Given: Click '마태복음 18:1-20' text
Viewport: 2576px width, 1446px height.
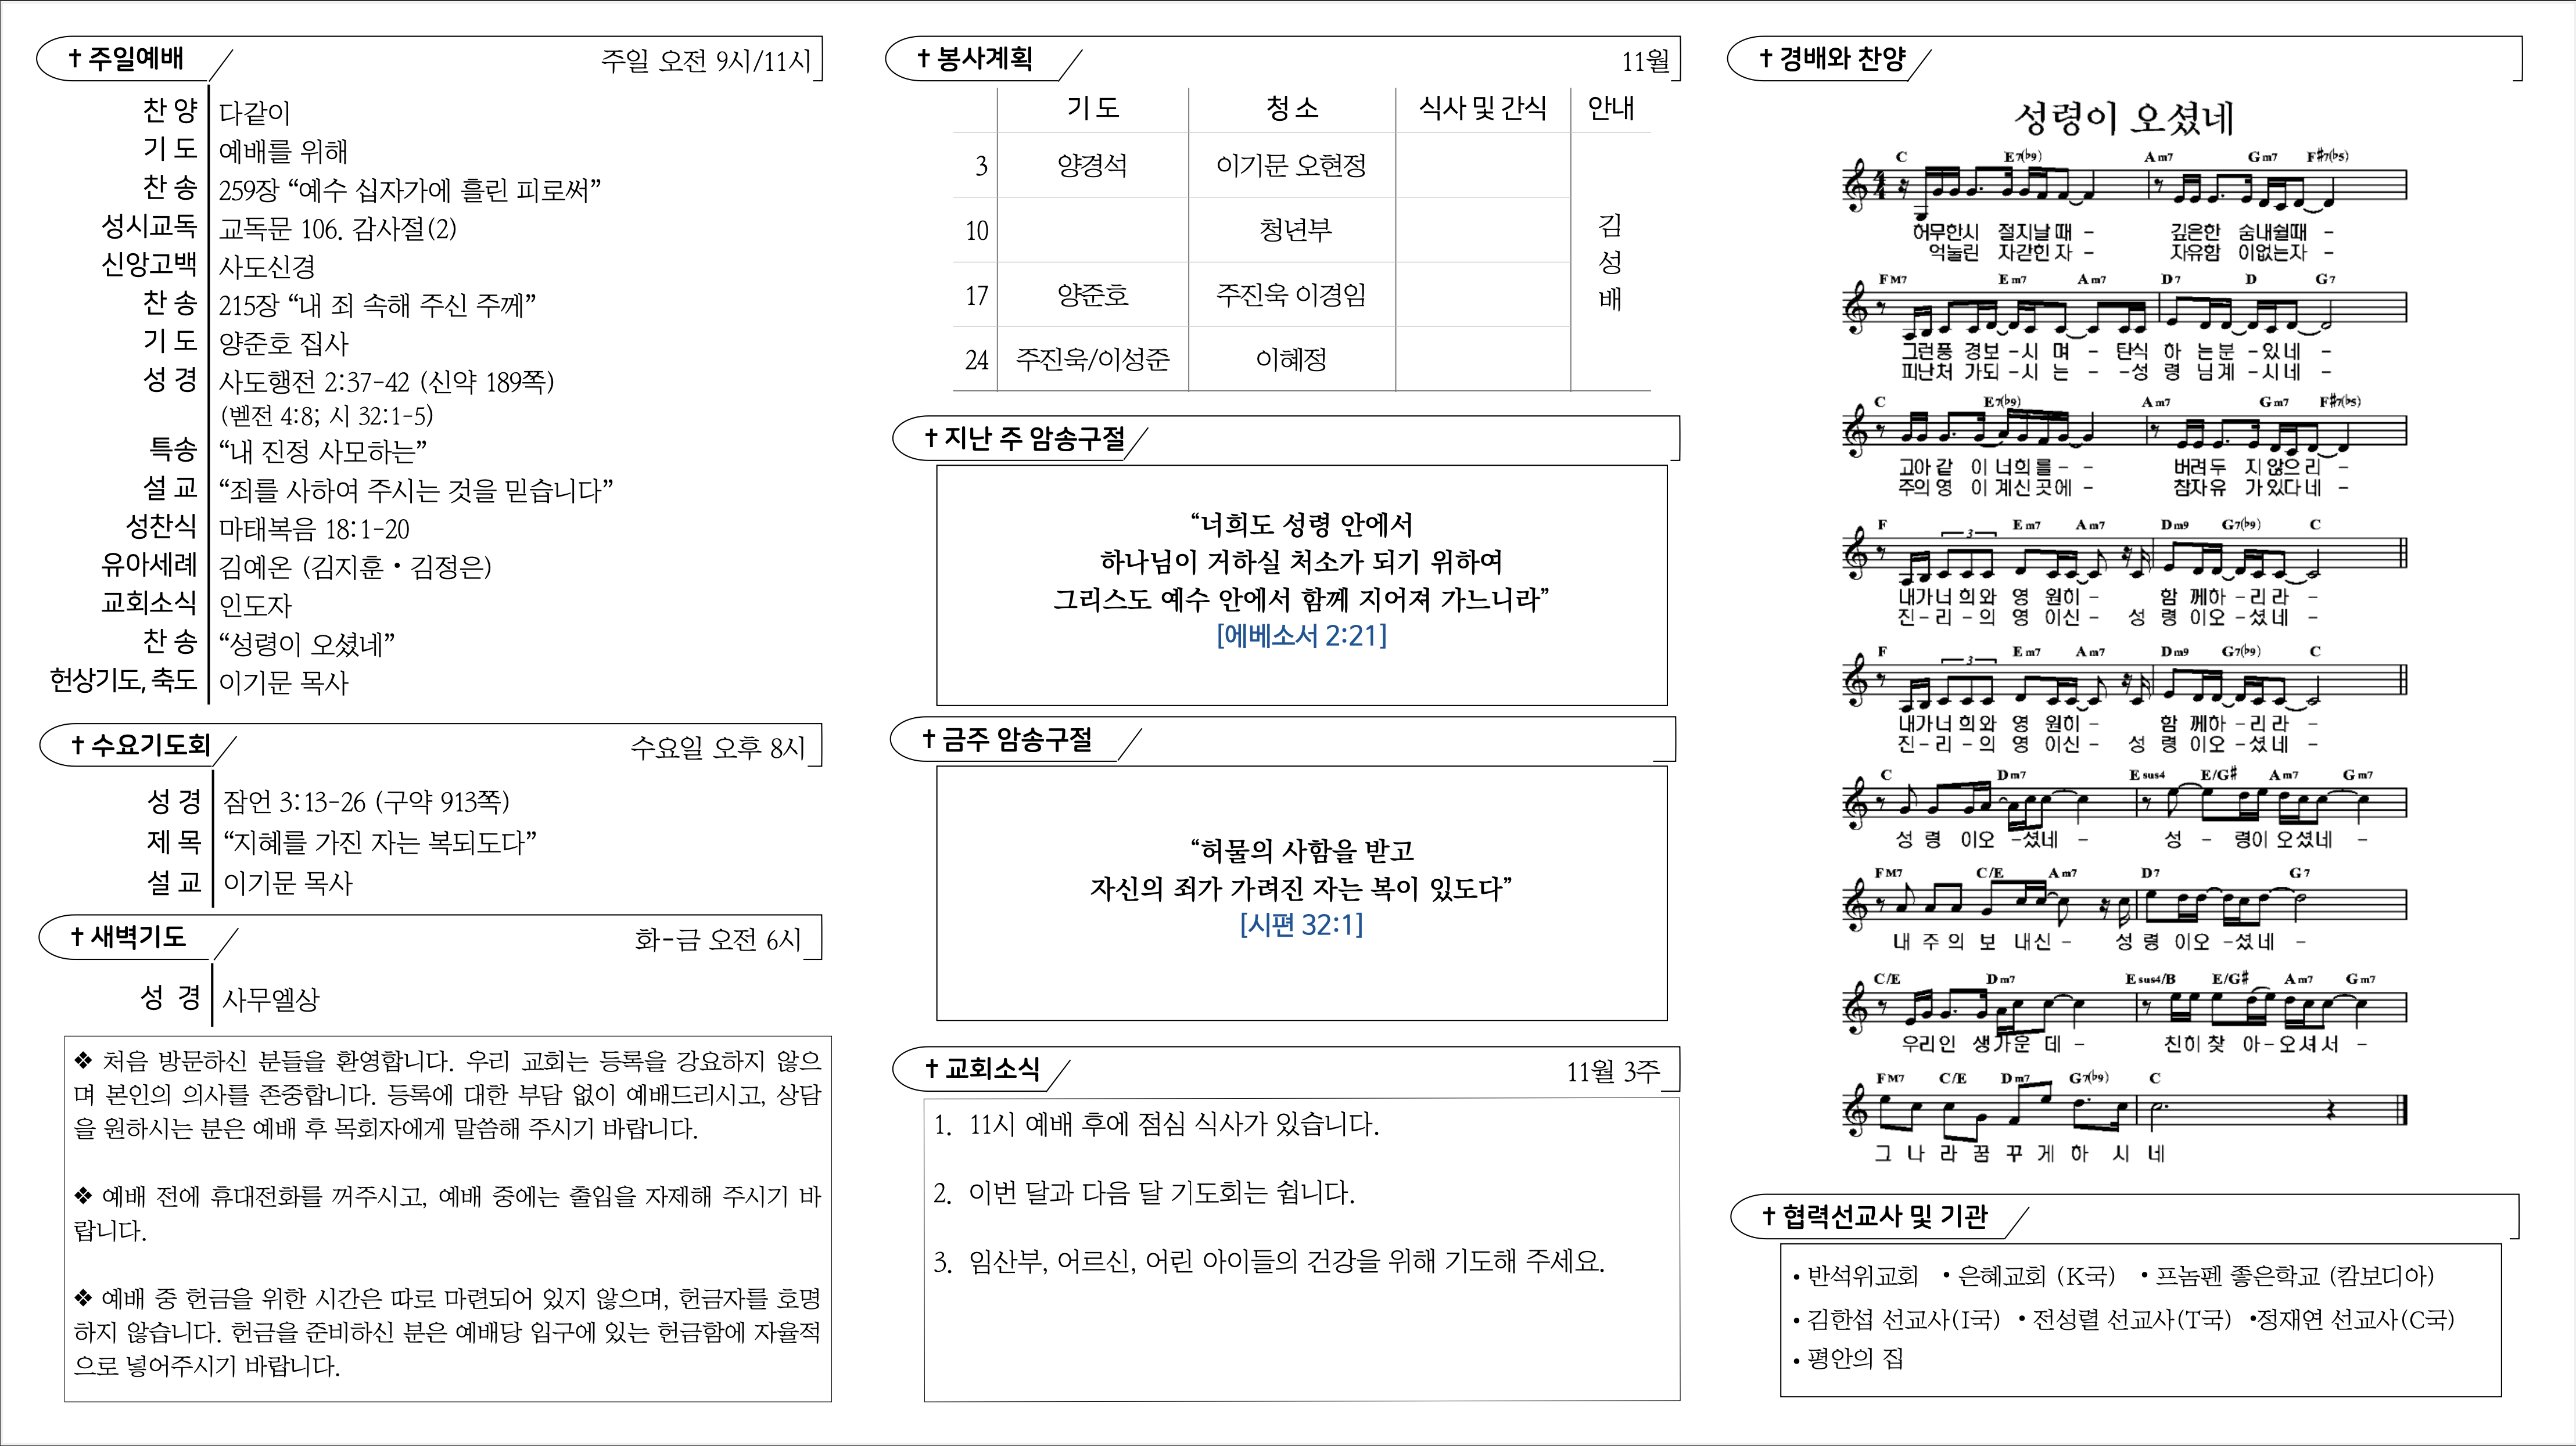Looking at the screenshot, I should point(314,528).
